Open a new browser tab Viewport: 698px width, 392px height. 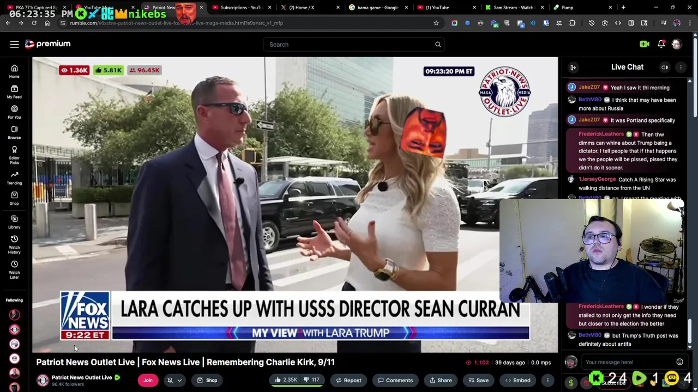623,8
